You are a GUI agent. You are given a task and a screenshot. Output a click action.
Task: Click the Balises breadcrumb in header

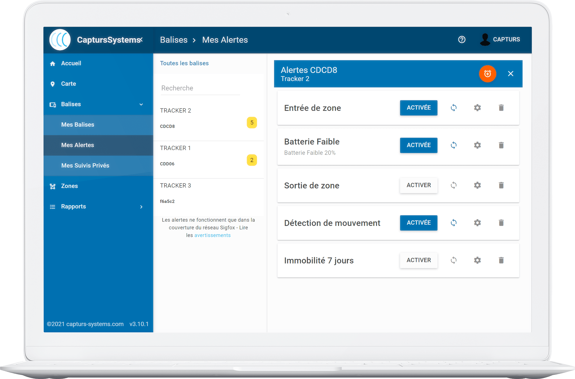pos(174,40)
